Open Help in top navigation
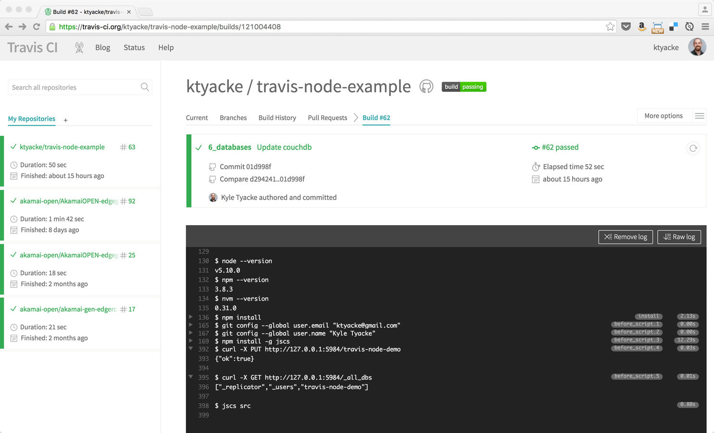 pos(166,47)
